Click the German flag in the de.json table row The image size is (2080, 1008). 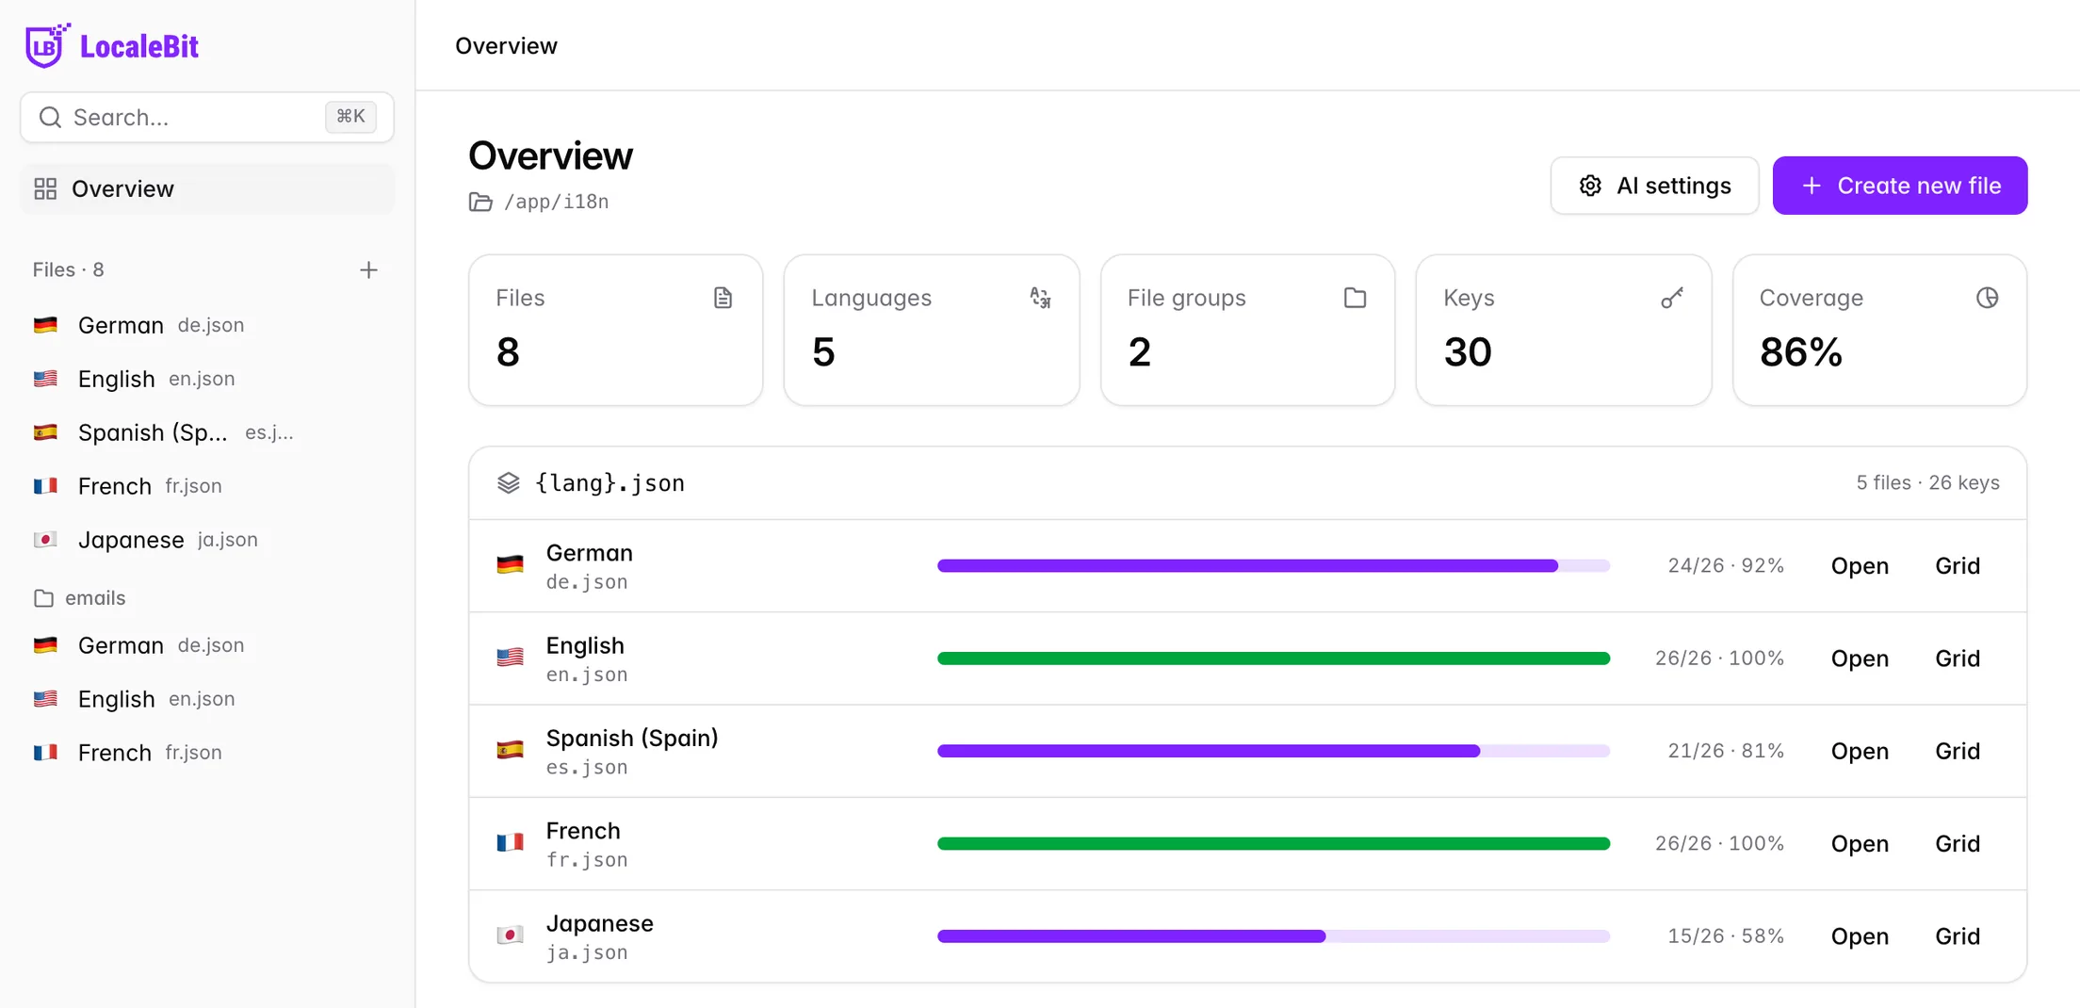click(x=510, y=565)
